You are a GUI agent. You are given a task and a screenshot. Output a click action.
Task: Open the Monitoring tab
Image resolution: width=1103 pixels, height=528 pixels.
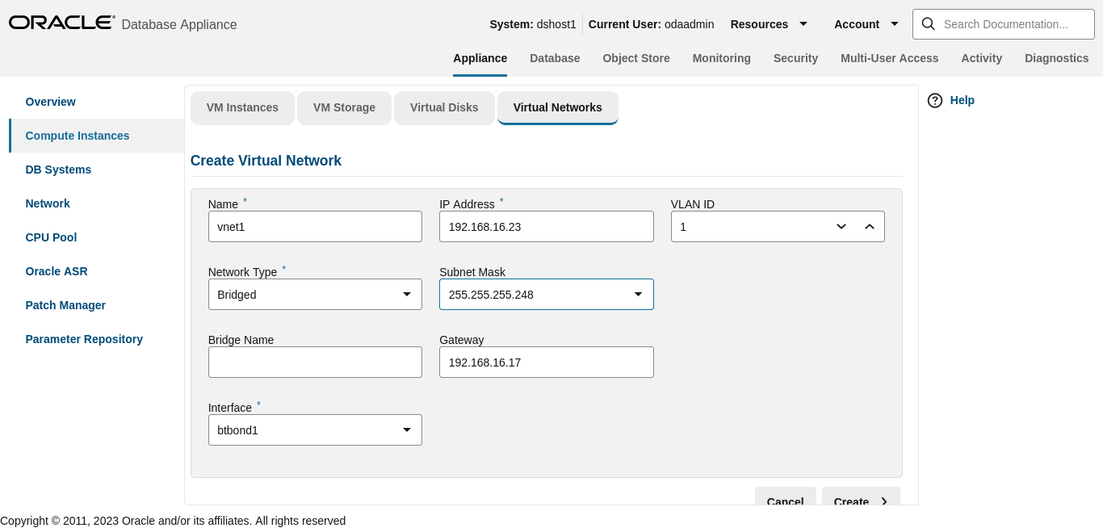[x=721, y=57]
